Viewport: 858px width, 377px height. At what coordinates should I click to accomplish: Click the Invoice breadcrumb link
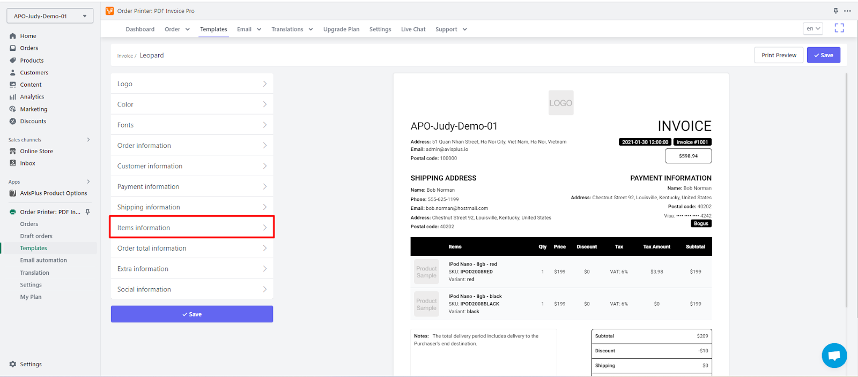125,56
